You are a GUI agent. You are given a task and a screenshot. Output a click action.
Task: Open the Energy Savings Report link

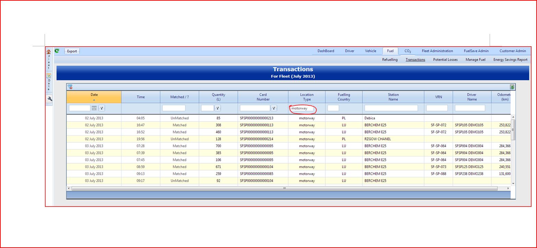click(x=510, y=60)
